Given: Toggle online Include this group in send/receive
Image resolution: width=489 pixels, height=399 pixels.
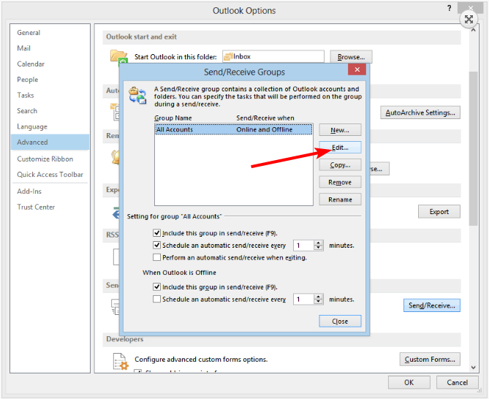Looking at the screenshot, I should tap(157, 233).
